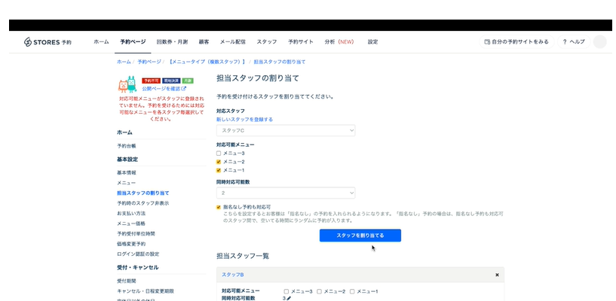Click the 新しいスタッフを登録する link
616x301 pixels.
tap(244, 120)
